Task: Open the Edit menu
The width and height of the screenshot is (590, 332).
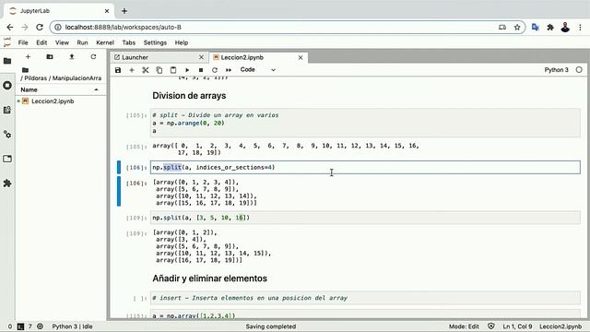Action: [x=41, y=42]
